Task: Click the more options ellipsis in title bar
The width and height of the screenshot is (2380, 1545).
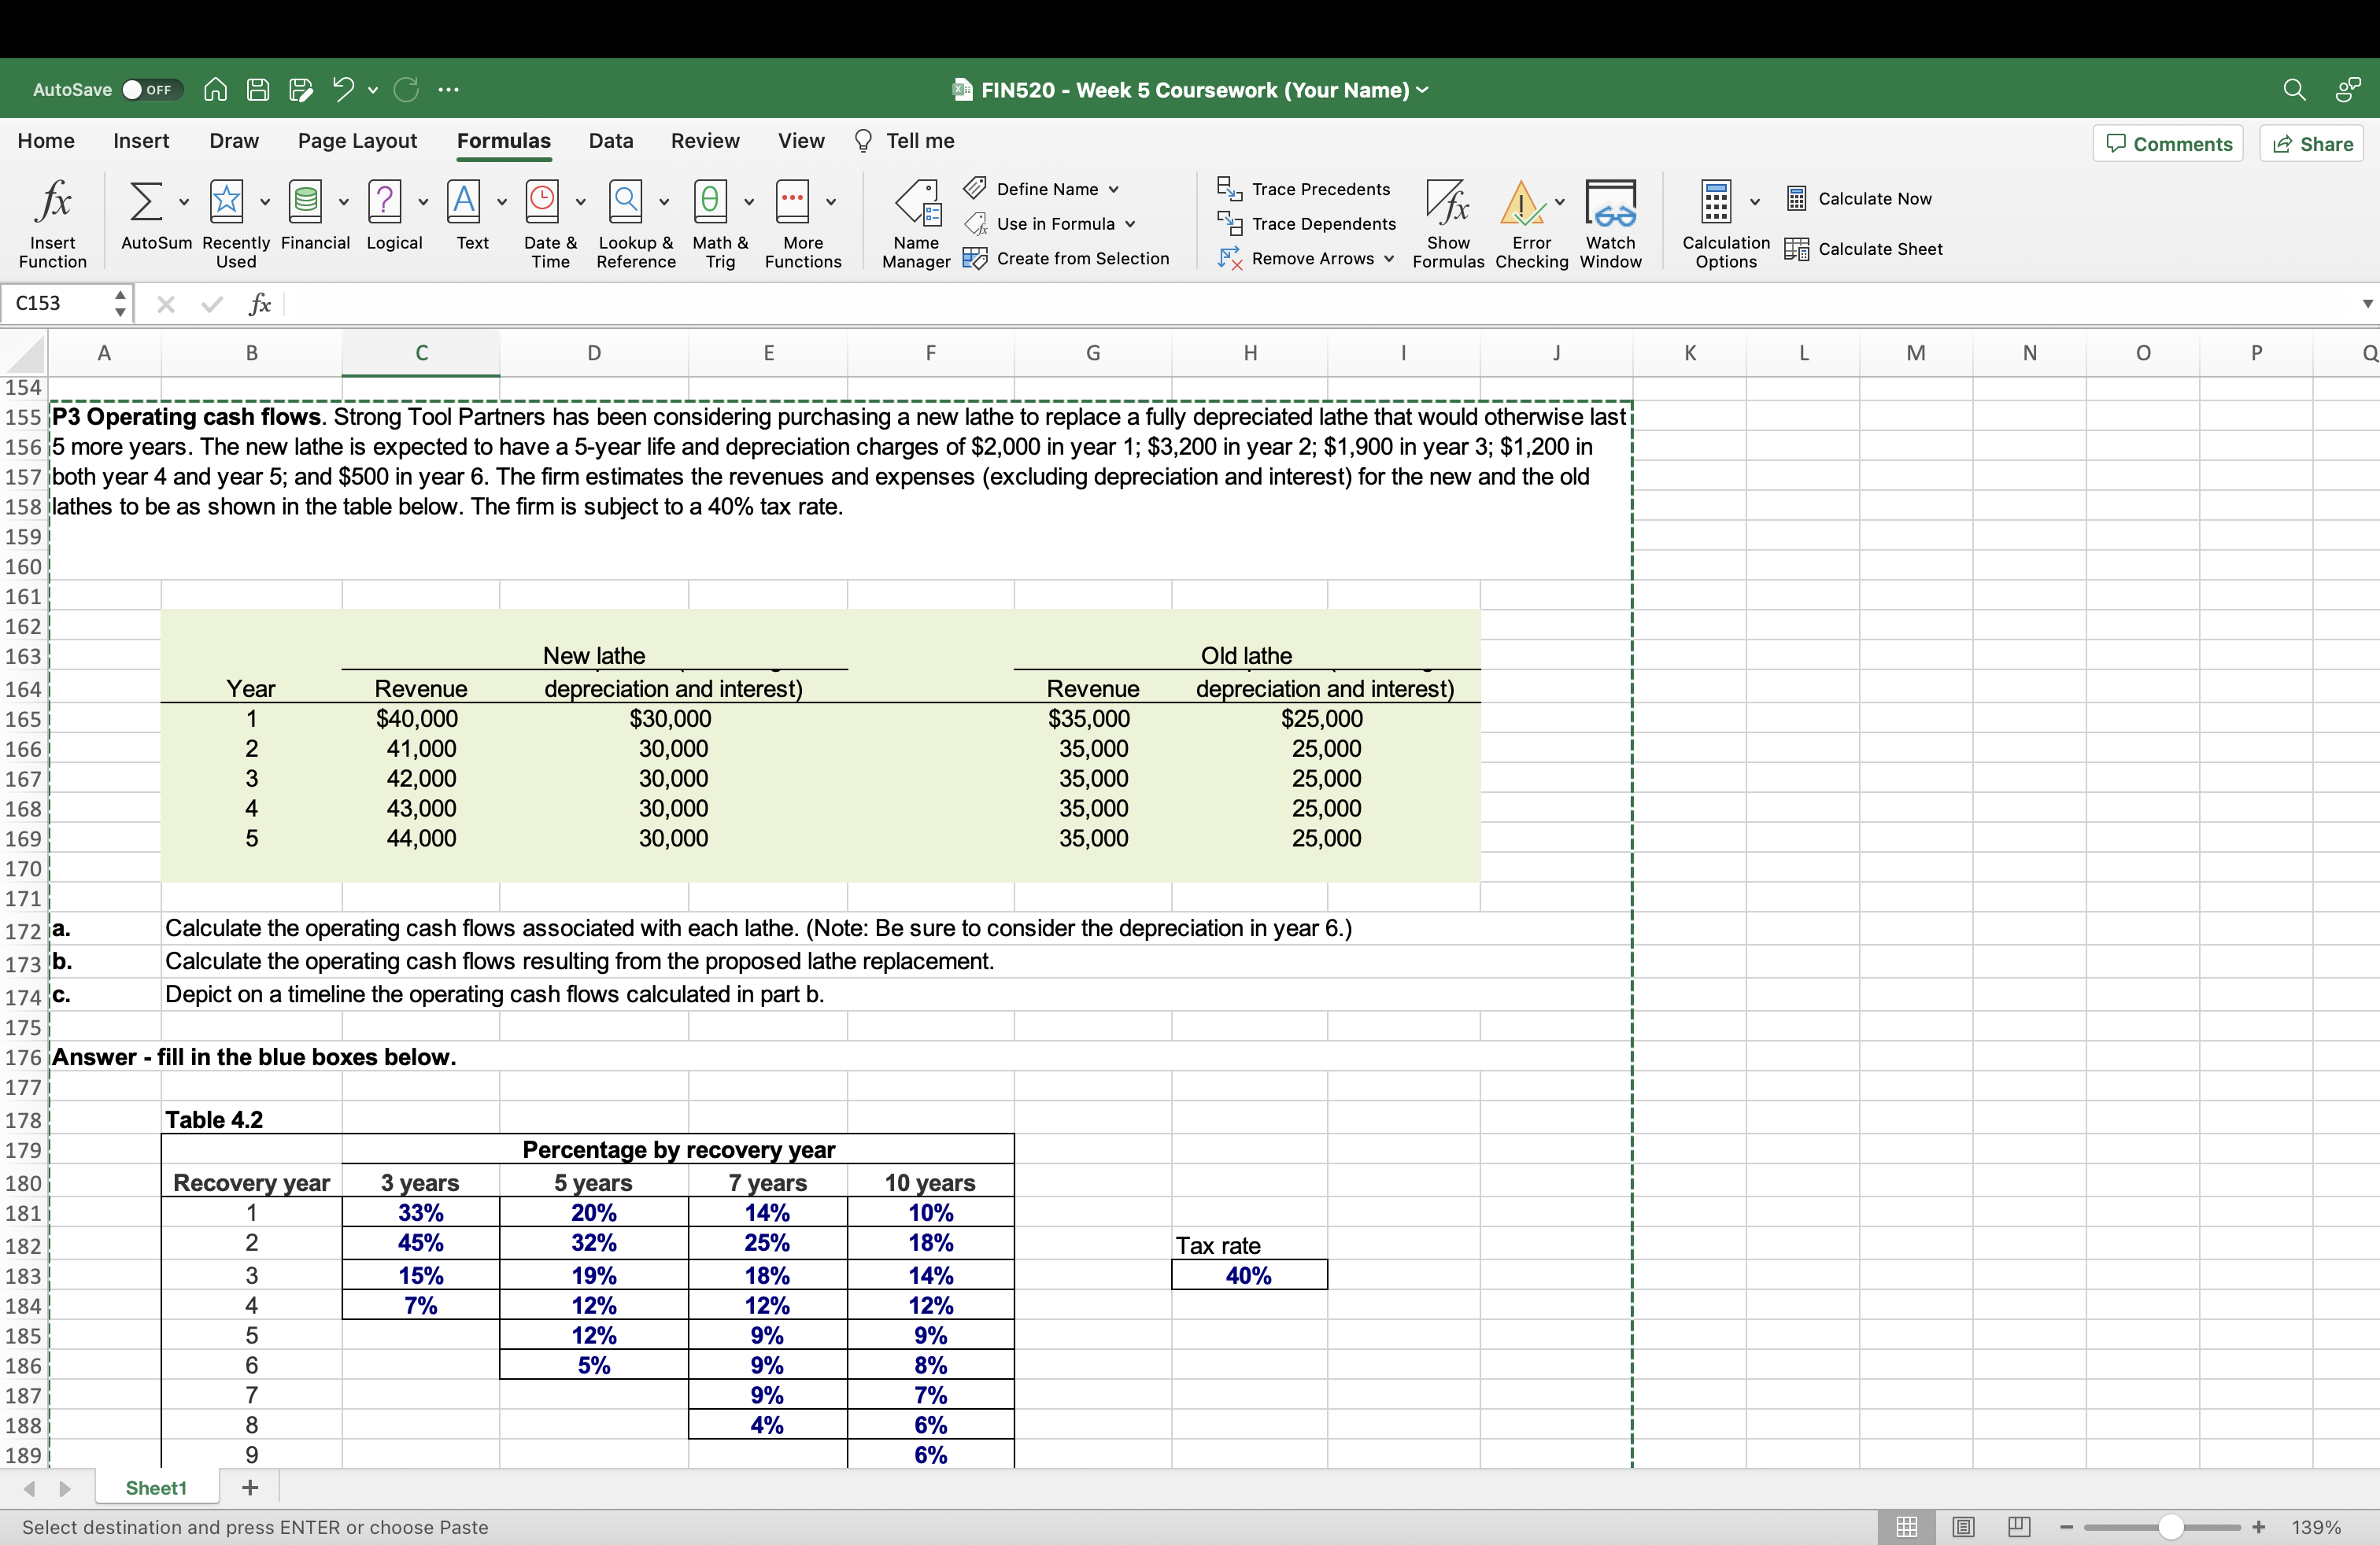Action: pos(449,90)
